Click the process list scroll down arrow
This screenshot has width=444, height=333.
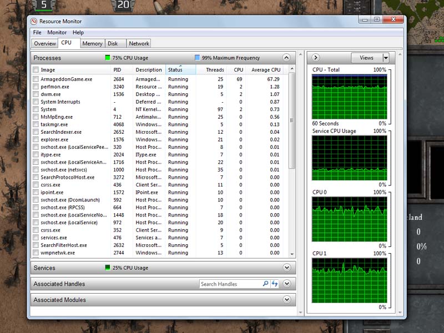point(292,254)
